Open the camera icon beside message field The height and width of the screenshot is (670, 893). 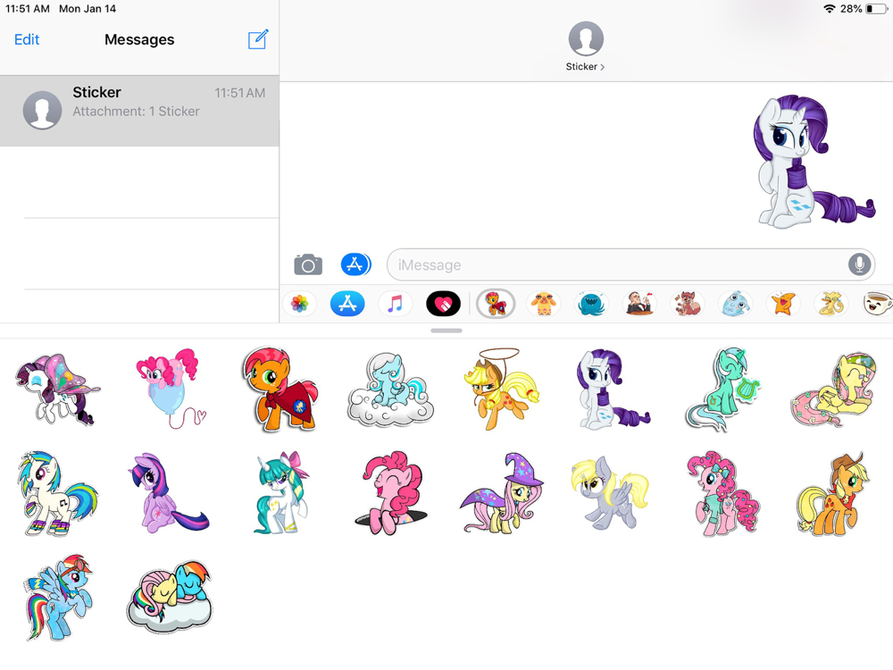click(308, 264)
